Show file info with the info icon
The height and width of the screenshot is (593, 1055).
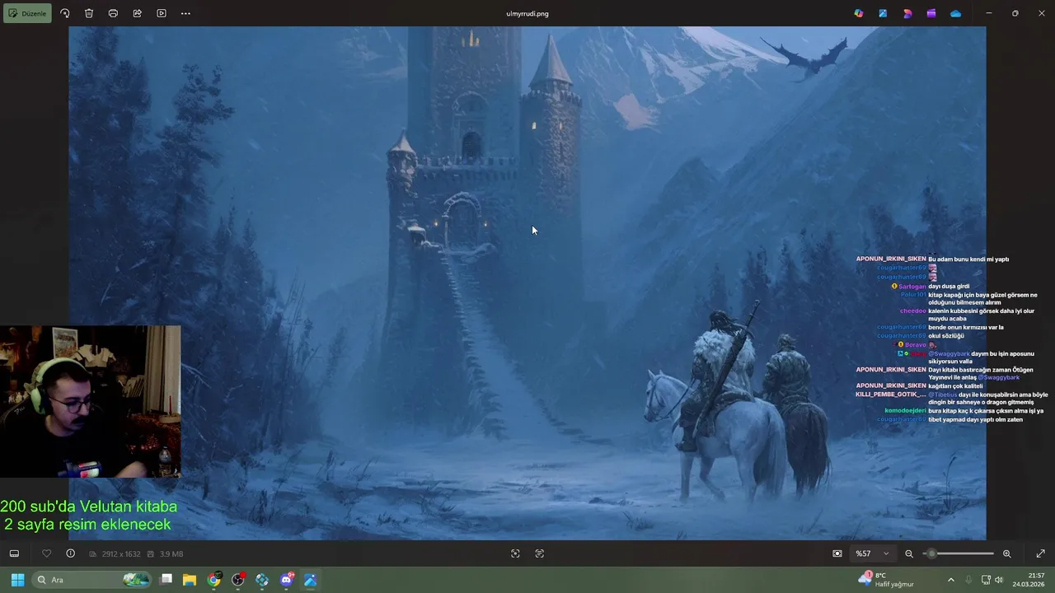(x=70, y=553)
